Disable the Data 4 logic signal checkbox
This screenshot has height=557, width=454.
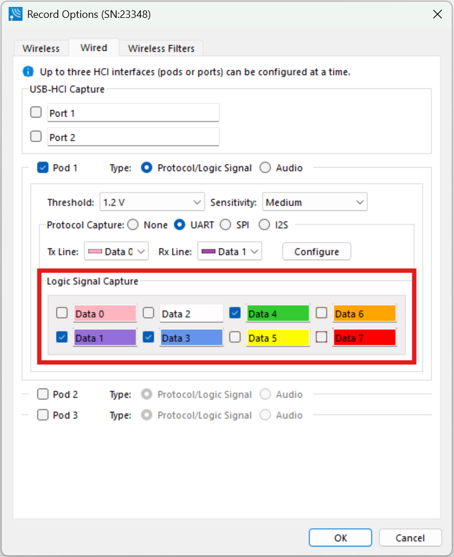(x=235, y=313)
